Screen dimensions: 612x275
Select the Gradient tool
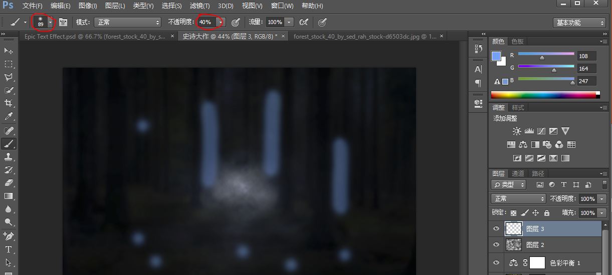(9, 196)
